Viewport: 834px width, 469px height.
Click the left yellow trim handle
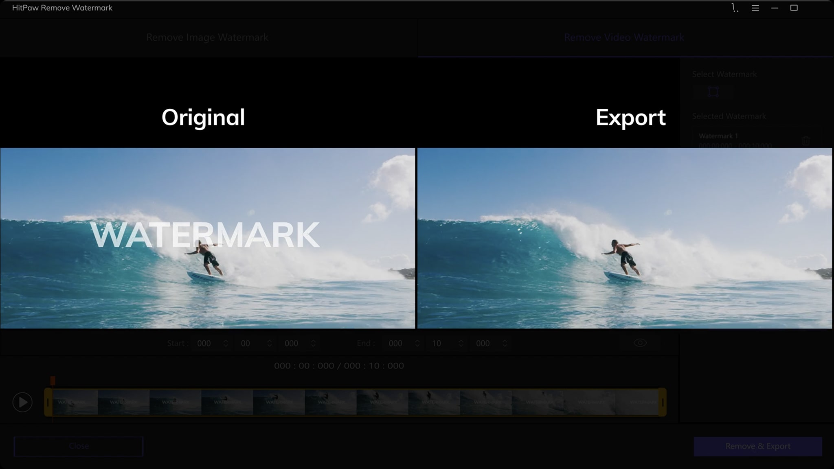pyautogui.click(x=48, y=402)
